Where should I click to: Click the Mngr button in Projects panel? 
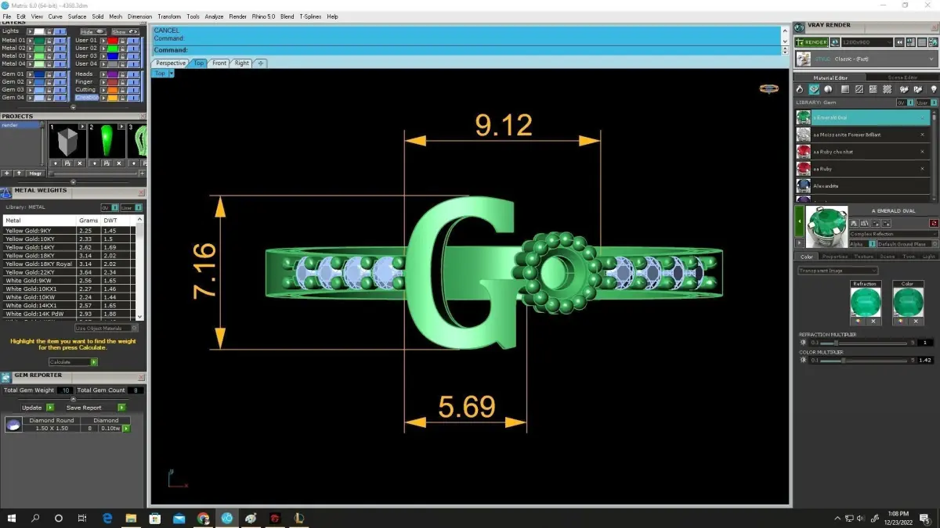click(35, 174)
